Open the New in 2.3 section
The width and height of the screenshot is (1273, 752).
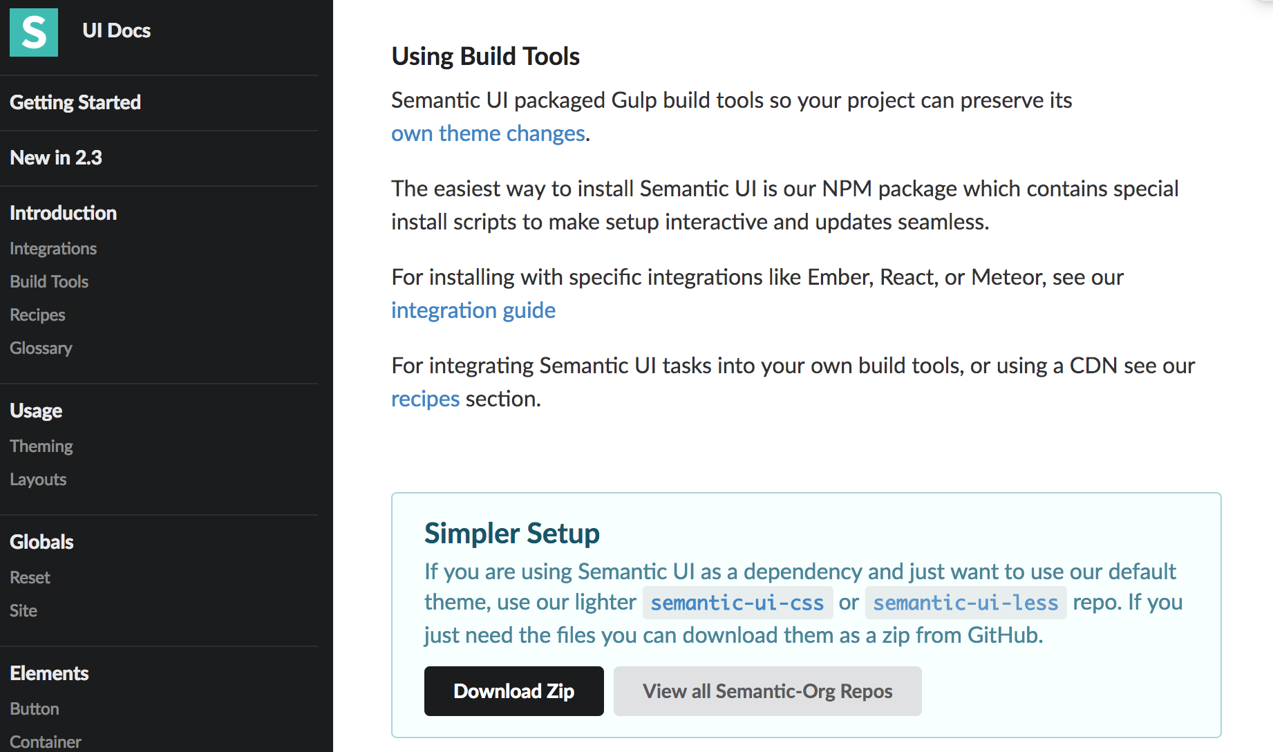click(x=55, y=158)
